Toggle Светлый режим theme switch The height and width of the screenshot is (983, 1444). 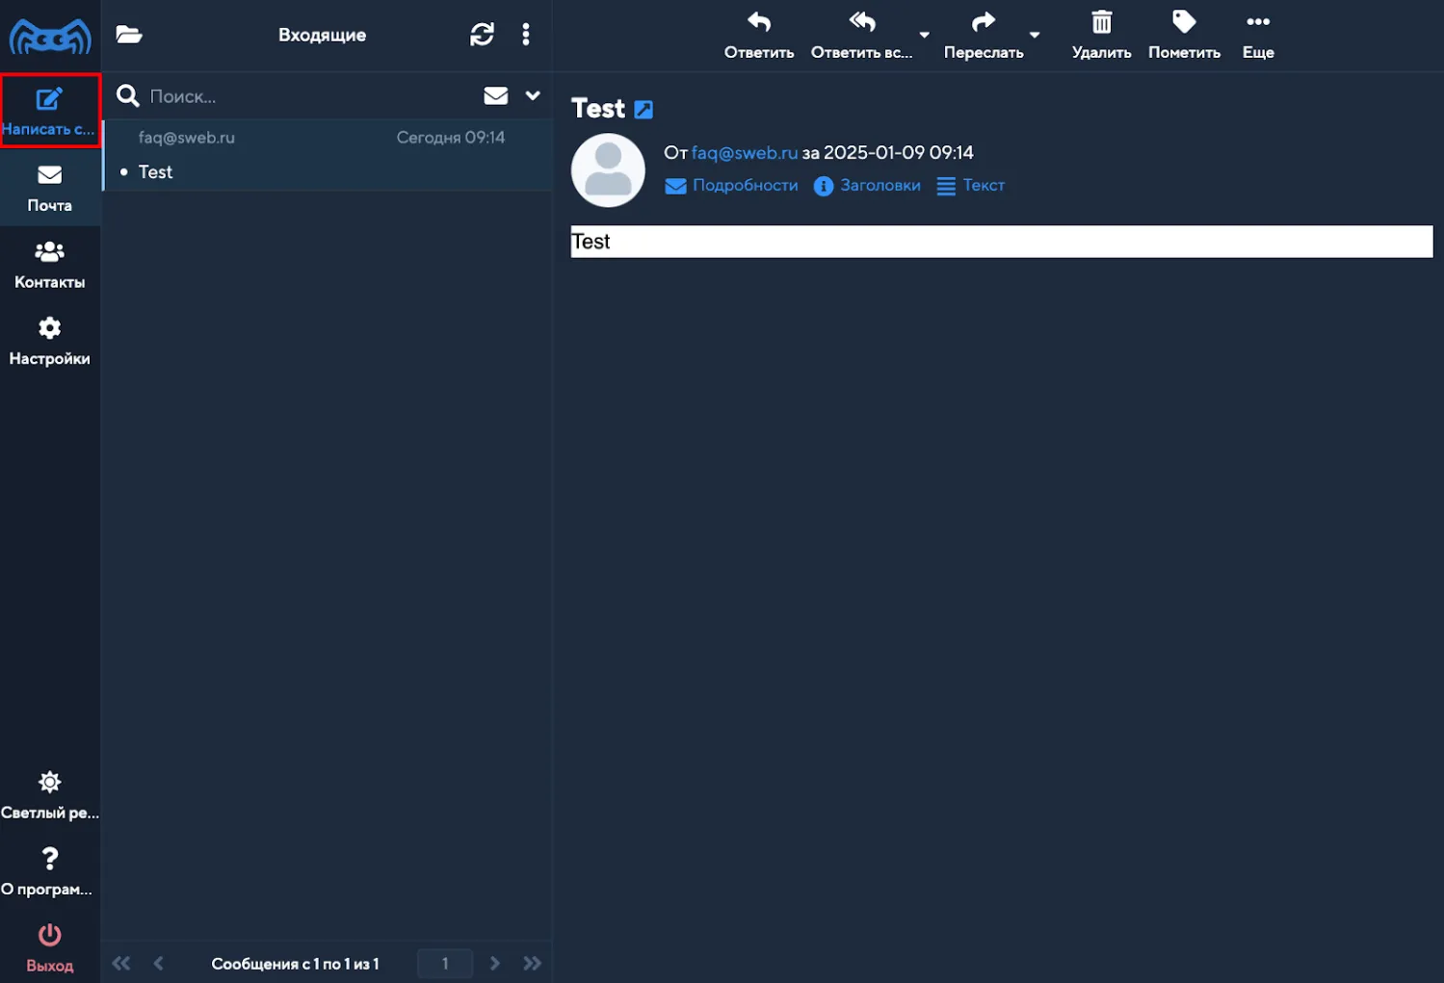click(50, 792)
